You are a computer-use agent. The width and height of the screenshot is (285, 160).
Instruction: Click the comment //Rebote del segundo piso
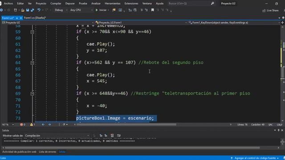171,63
